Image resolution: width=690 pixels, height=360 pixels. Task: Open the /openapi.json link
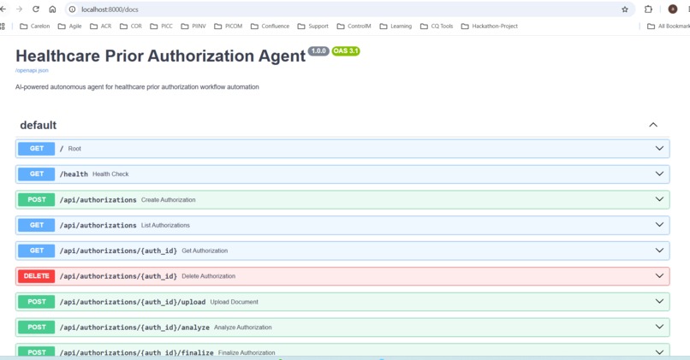pos(32,70)
